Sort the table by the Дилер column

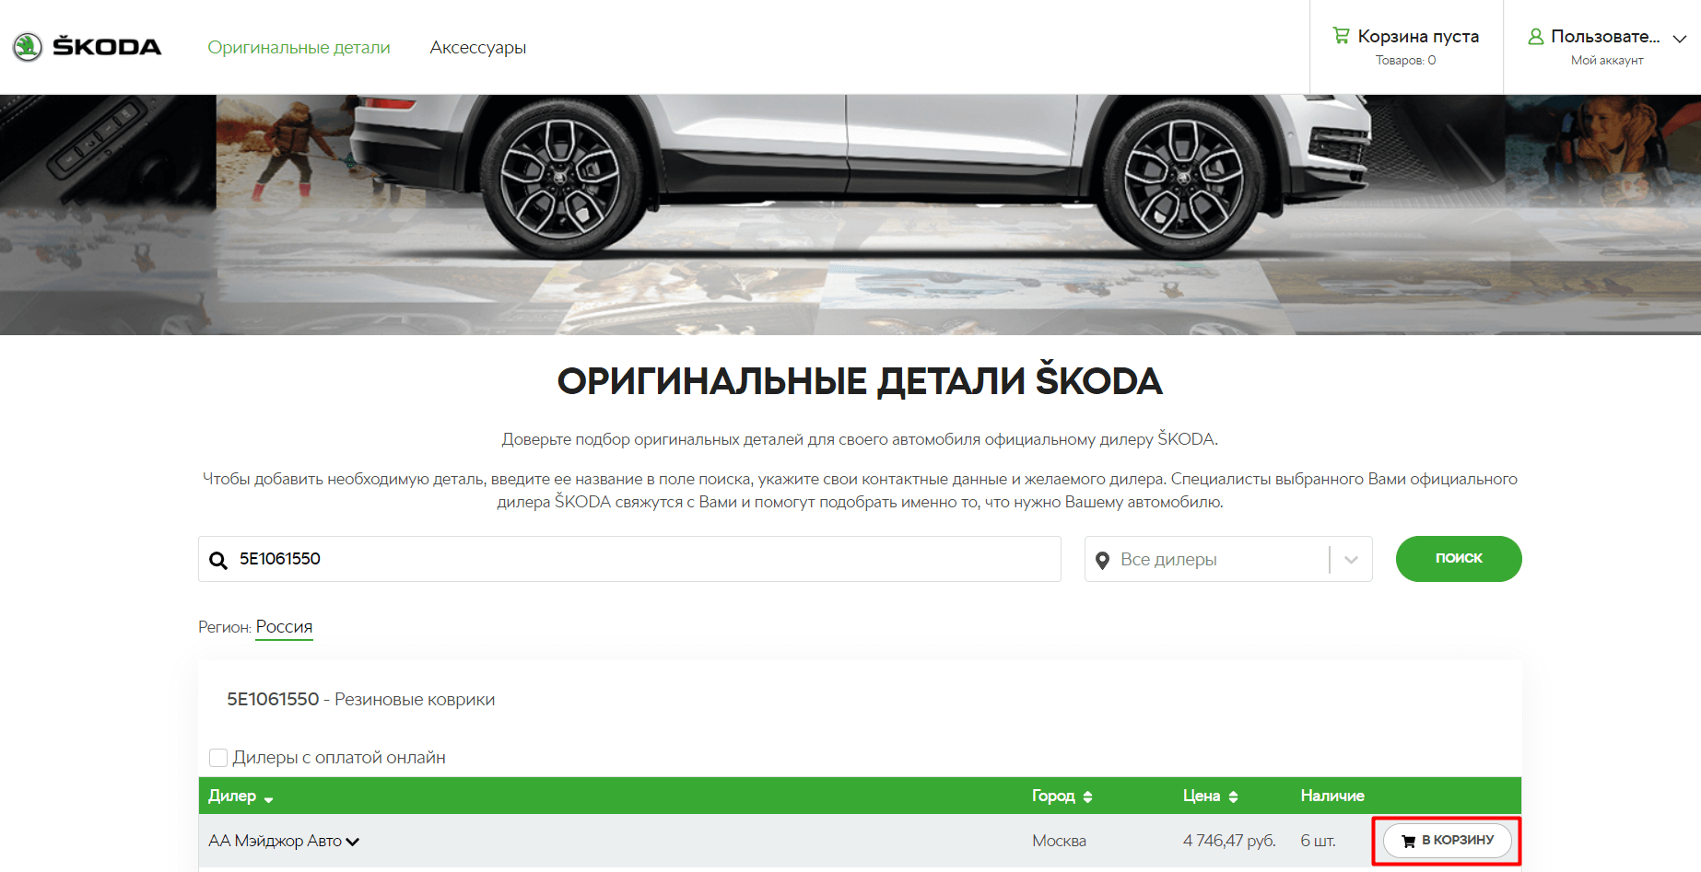[x=240, y=796]
